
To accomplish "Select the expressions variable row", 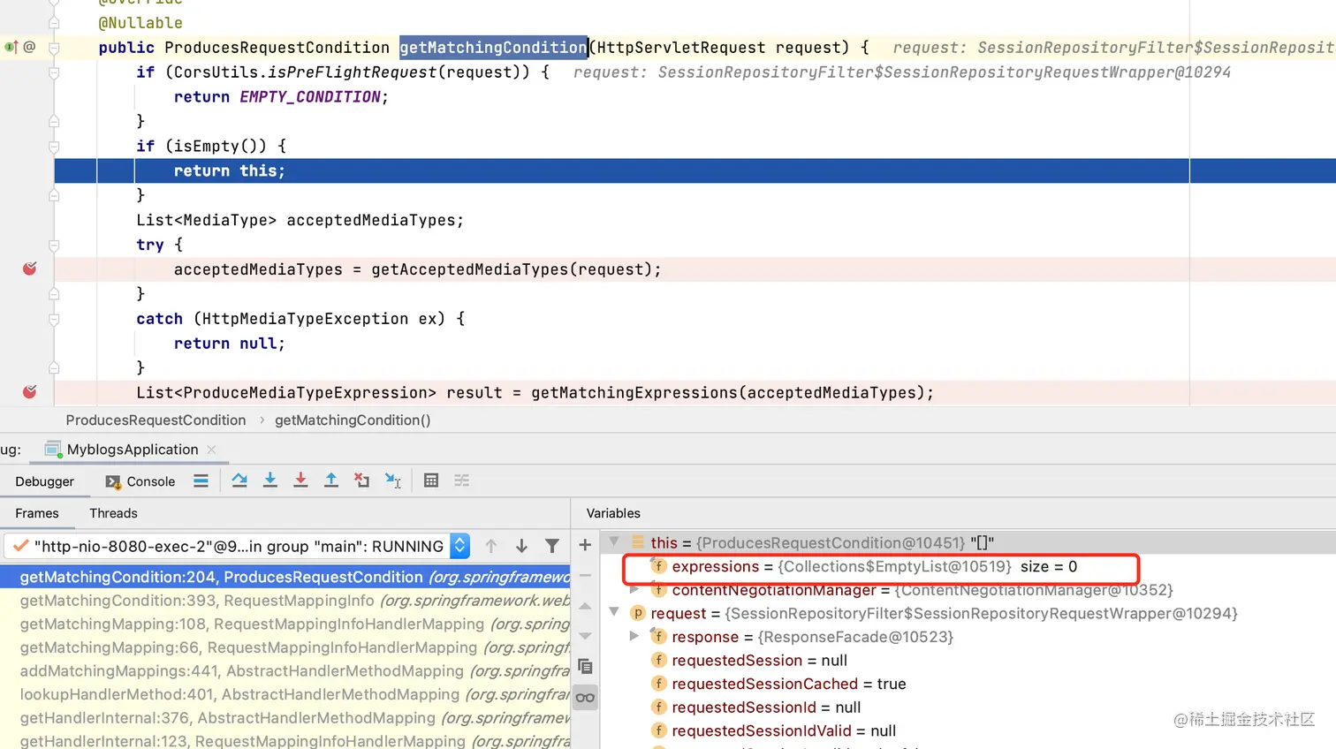I will (968, 566).
